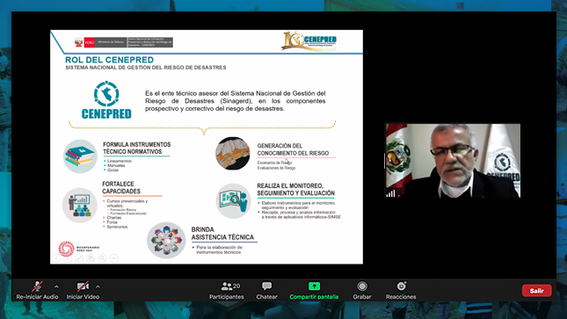Expand video options chevron
Viewport: 567px width, 319px height.
[98, 286]
